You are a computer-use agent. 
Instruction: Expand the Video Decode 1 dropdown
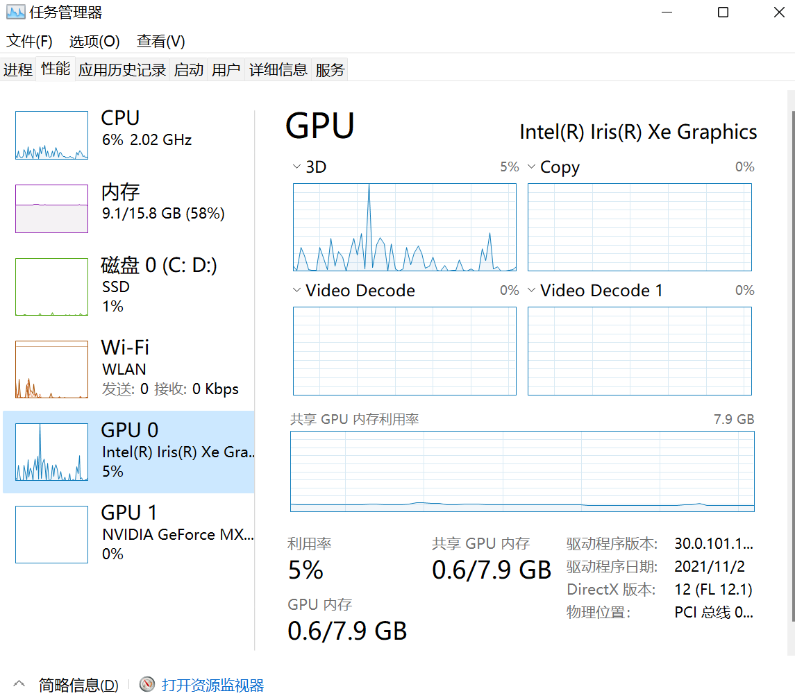532,291
